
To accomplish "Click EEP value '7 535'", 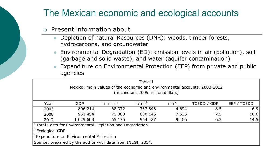I will point(181,114).
